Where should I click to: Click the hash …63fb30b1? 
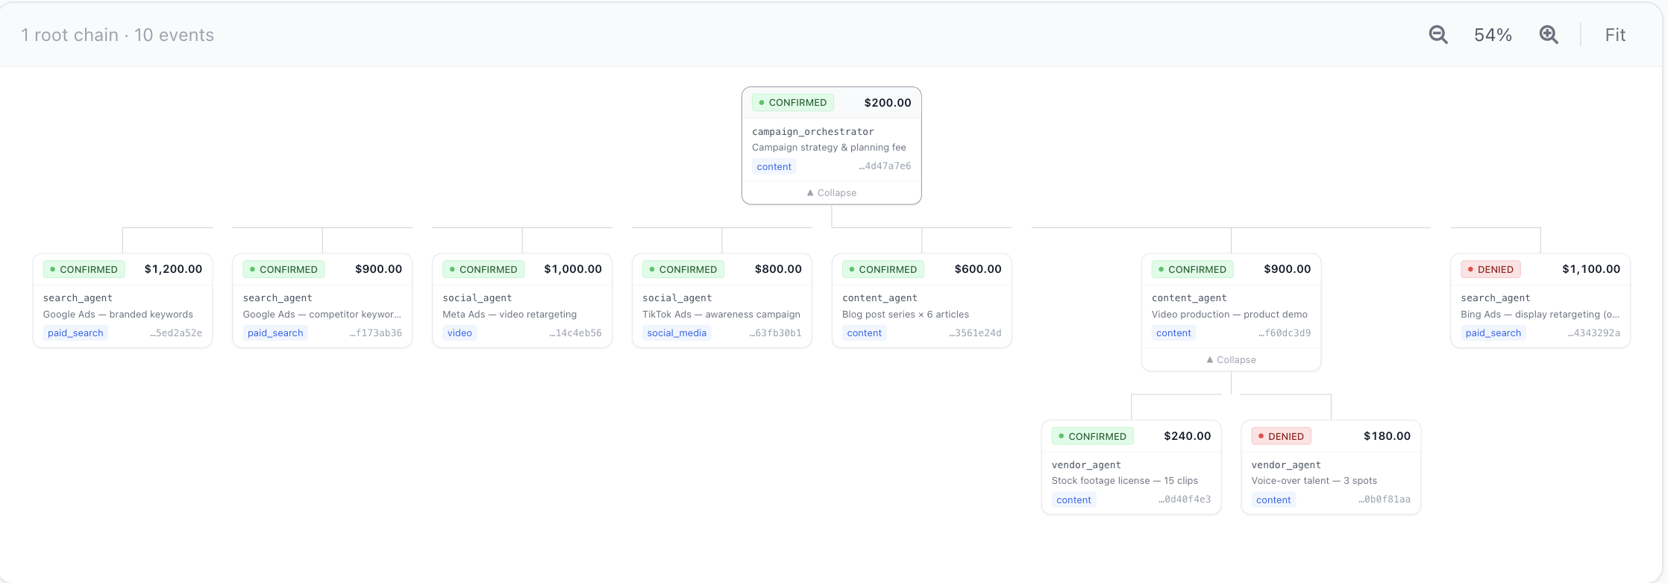(775, 333)
